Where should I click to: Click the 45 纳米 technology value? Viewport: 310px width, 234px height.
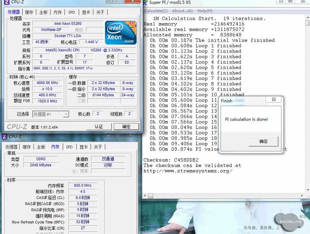tap(42, 42)
